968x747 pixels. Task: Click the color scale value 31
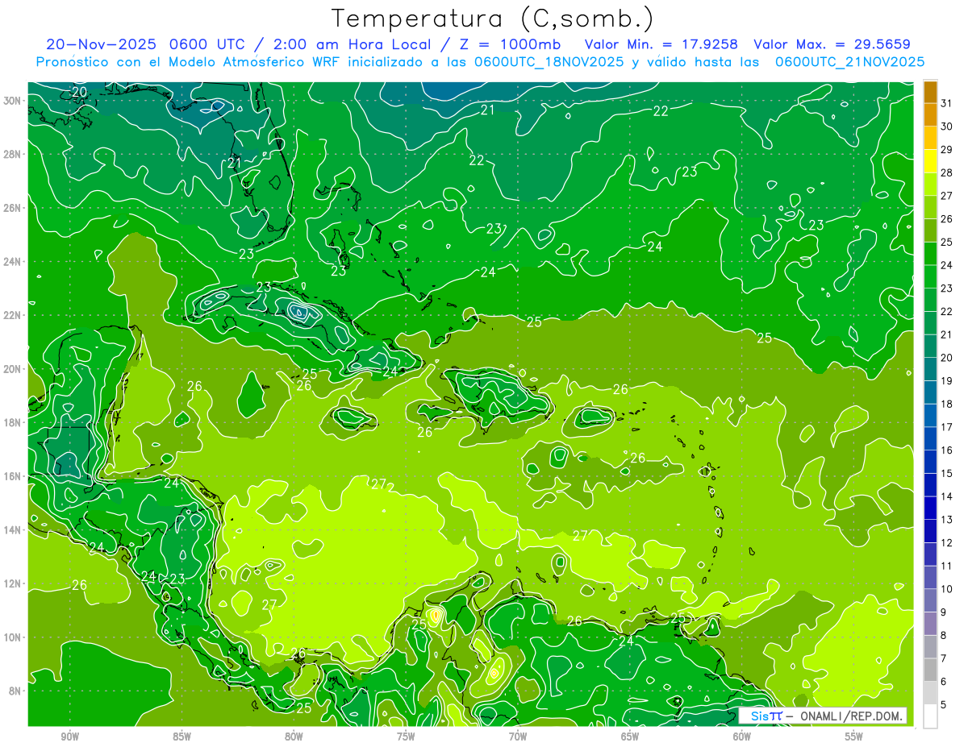click(x=947, y=103)
